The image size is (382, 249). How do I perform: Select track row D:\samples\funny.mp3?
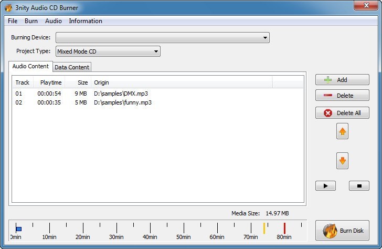158,102
